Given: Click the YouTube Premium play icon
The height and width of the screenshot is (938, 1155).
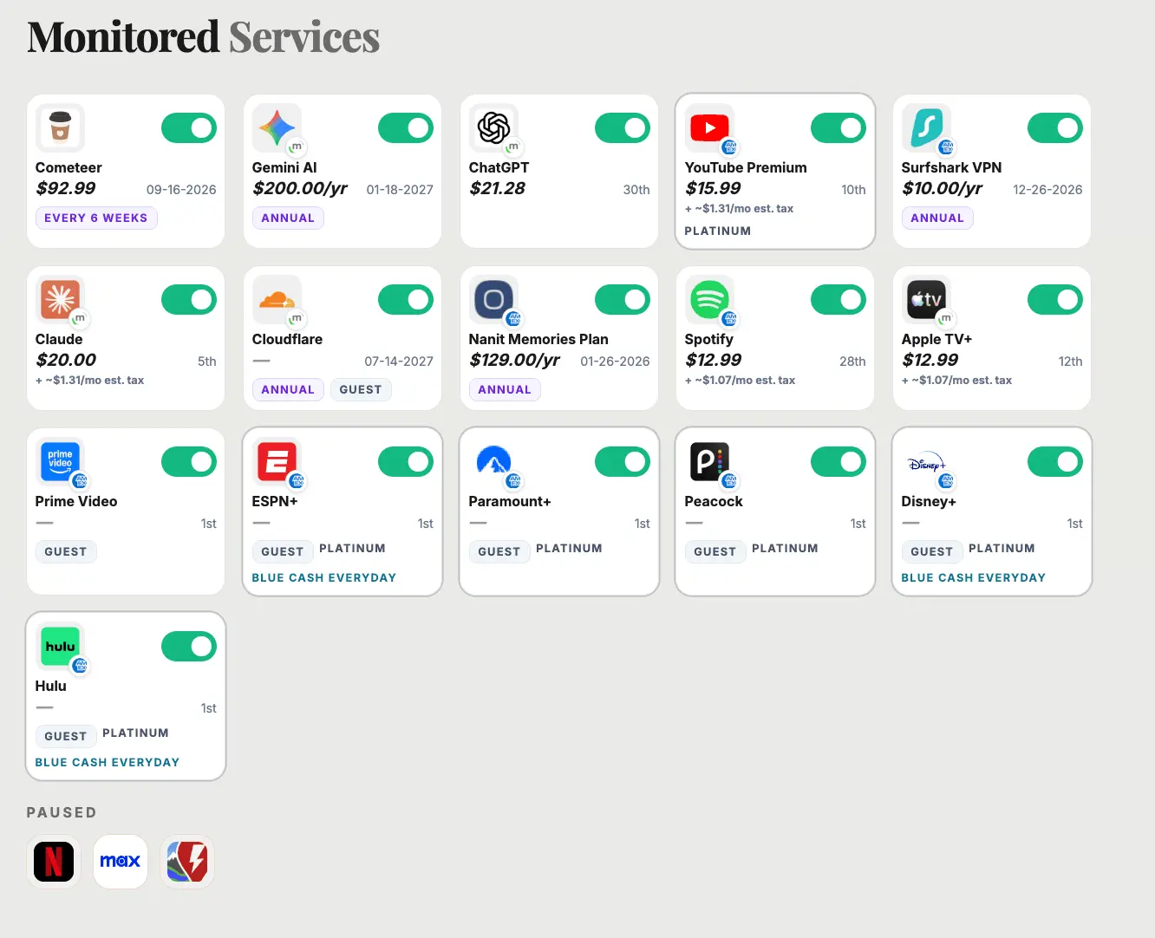Looking at the screenshot, I should [709, 128].
